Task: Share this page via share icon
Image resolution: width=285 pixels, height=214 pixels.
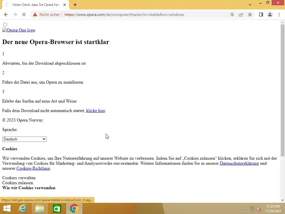Action: point(241,14)
